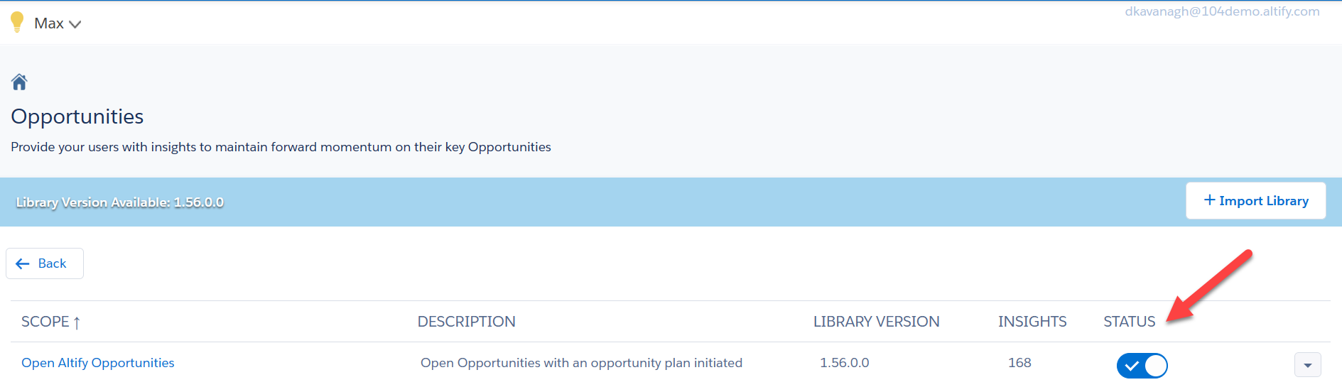Go Back to previous page
Viewport: 1342px width, 392px height.
point(45,263)
